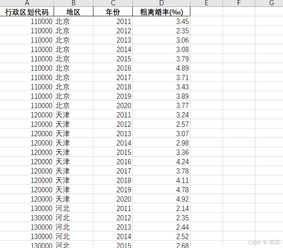Select column B header
The image size is (283, 248).
73,3
